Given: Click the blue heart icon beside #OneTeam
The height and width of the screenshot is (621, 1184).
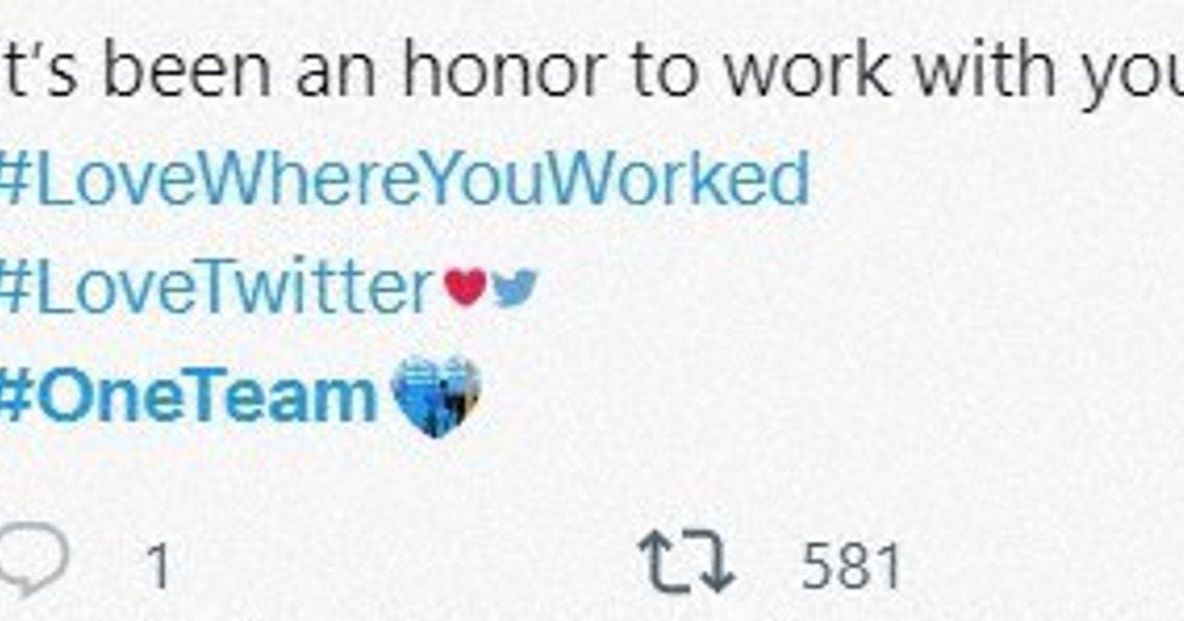Looking at the screenshot, I should [435, 395].
